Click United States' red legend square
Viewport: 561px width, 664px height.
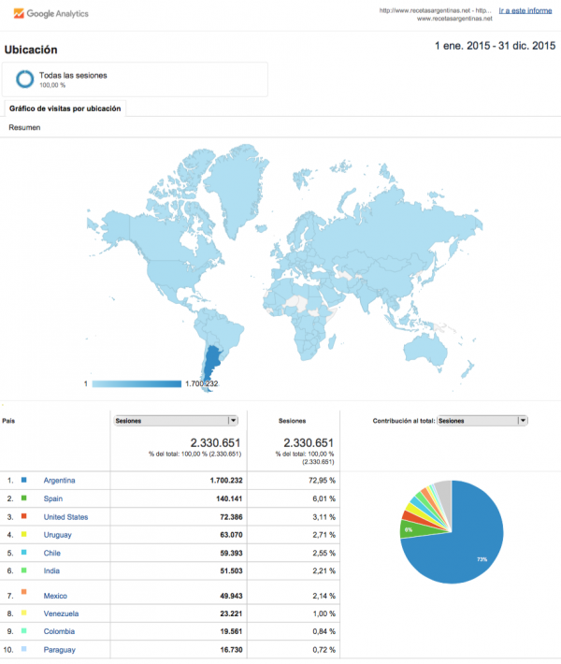tap(24, 516)
